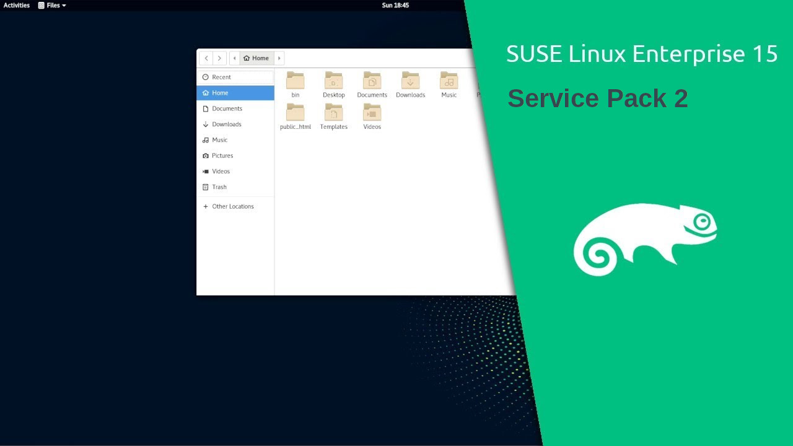Click the Home path bar button
This screenshot has width=793, height=446.
point(256,58)
